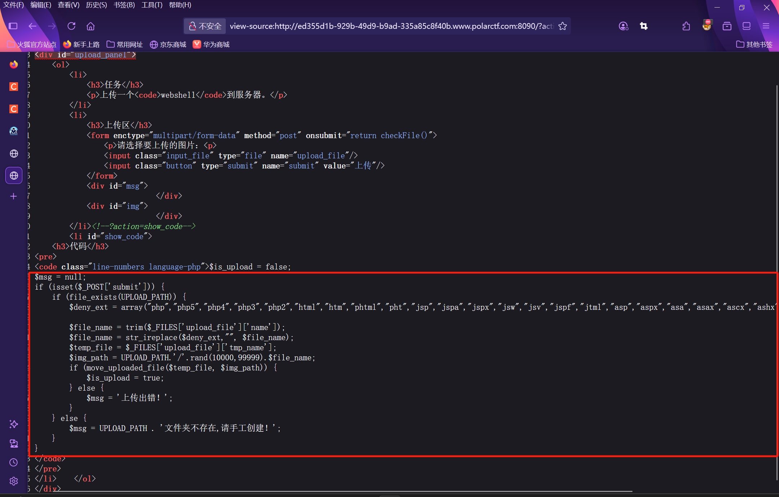Navigate back to previous page
This screenshot has height=497, width=779.
pos(32,26)
